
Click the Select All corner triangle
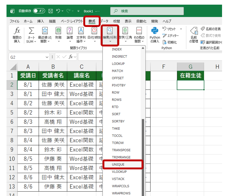click(x=13, y=67)
